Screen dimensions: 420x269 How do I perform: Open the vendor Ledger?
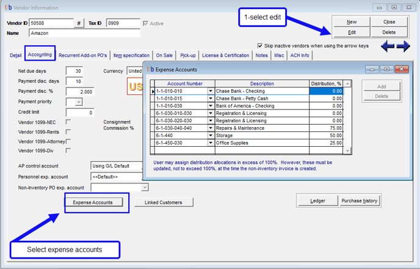[317, 201]
